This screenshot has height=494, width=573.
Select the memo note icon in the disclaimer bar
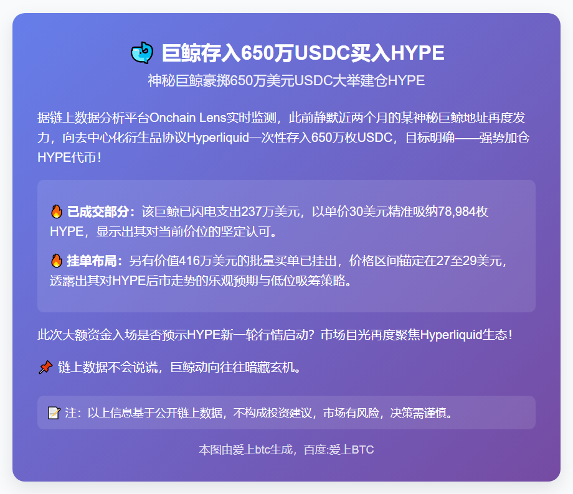tap(53, 411)
